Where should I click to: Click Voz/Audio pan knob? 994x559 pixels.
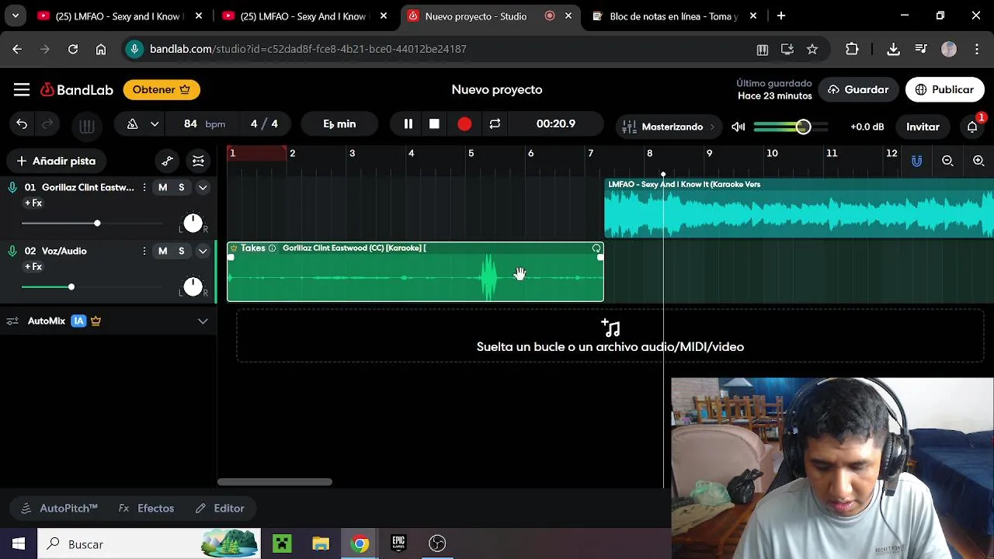193,287
